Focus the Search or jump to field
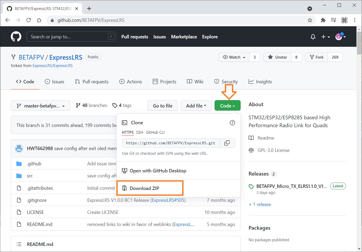362x252 pixels. (71, 37)
